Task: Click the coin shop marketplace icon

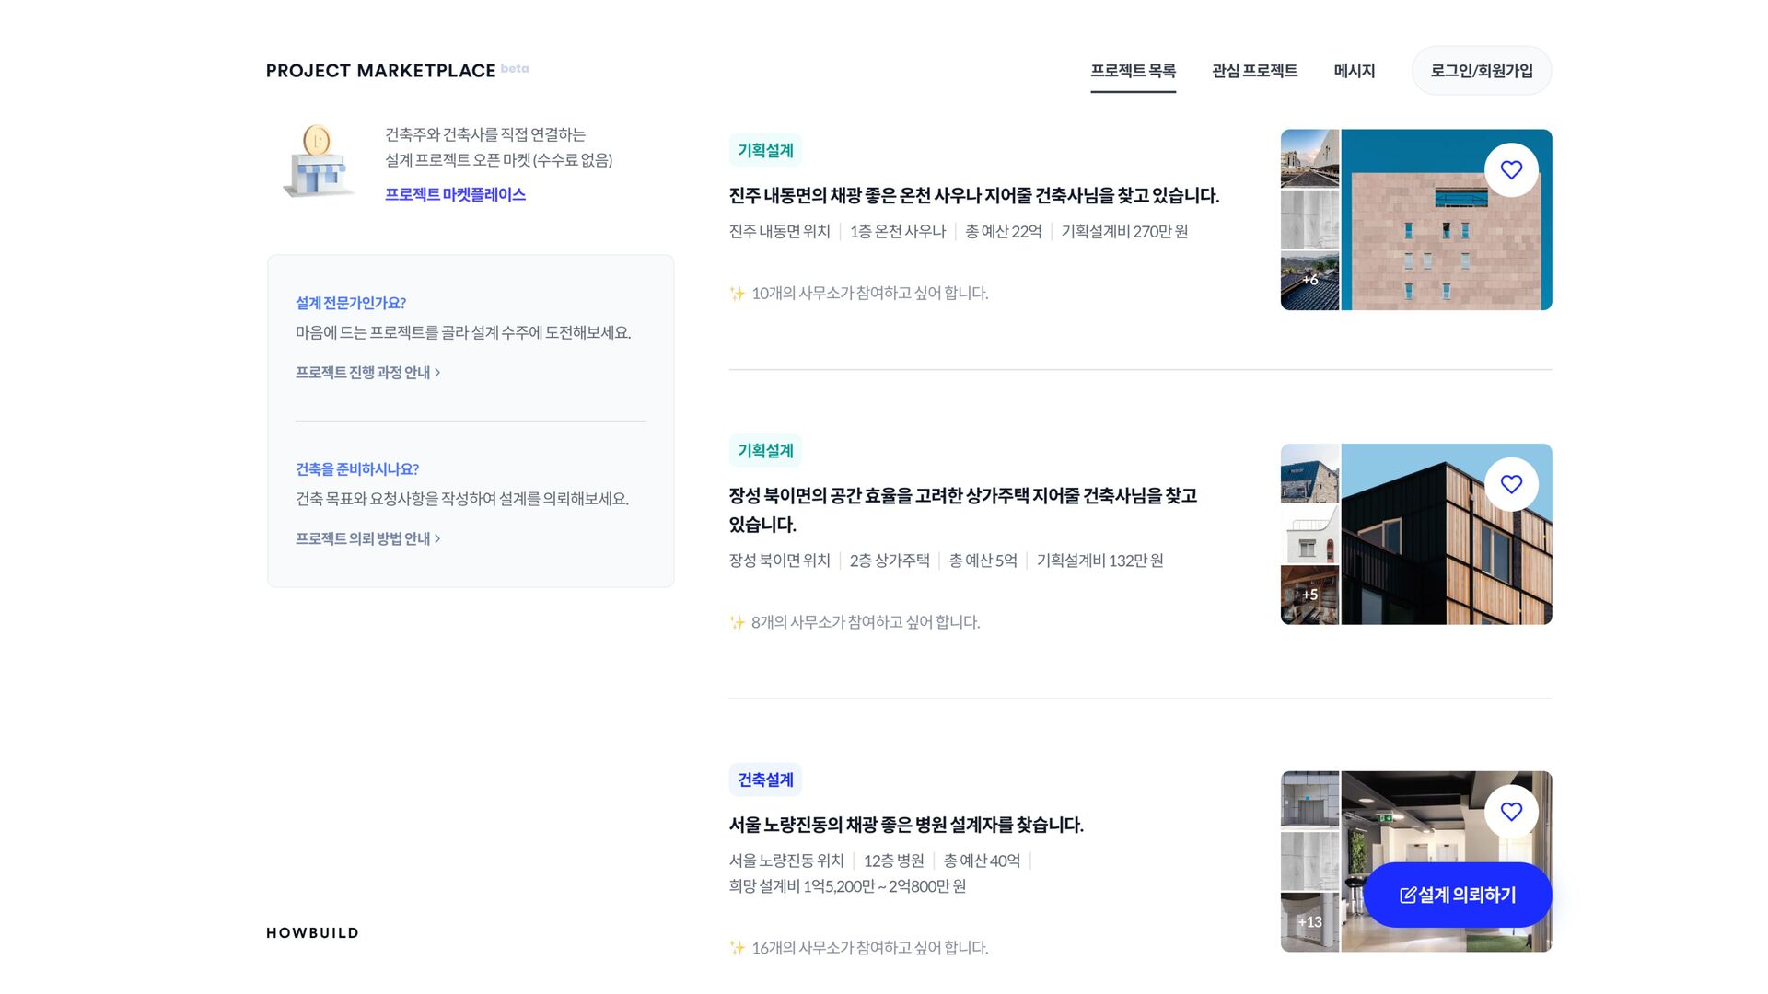Action: [317, 162]
